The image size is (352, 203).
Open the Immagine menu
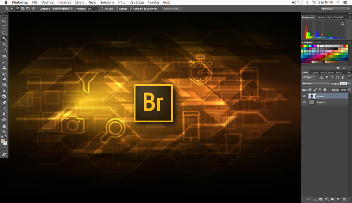[64, 2]
